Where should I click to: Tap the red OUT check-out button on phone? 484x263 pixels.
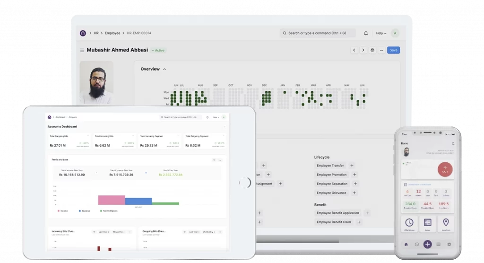click(445, 169)
